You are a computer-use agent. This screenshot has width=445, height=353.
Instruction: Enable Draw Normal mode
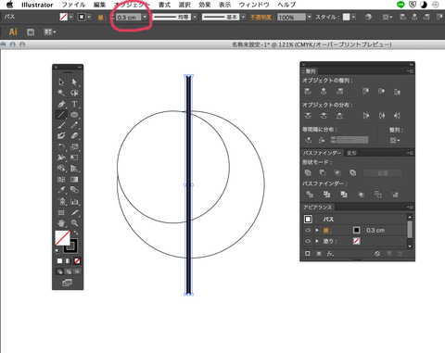[x=59, y=271]
